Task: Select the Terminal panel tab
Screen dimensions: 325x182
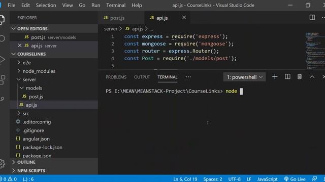Action: coord(167,77)
